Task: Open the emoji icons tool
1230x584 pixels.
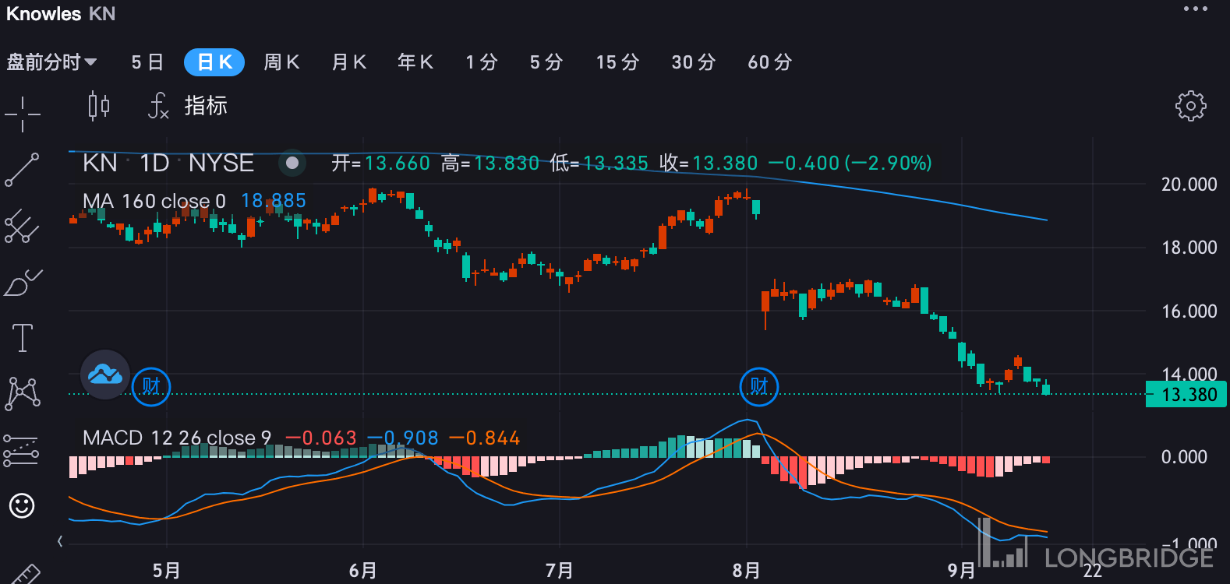Action: pos(22,506)
